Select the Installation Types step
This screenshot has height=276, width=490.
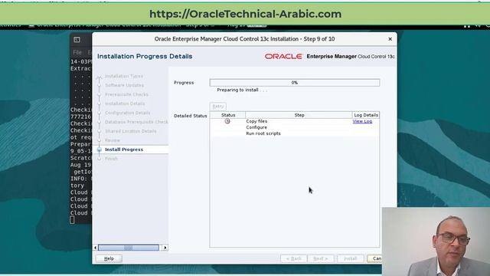[124, 76]
